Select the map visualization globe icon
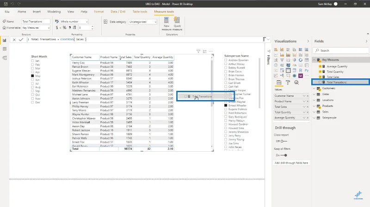Image resolution: width=370 pixels, height=207 pixels. [x=276, y=65]
